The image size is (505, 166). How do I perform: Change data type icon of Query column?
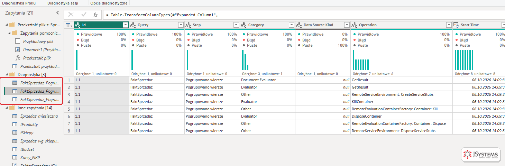133,25
